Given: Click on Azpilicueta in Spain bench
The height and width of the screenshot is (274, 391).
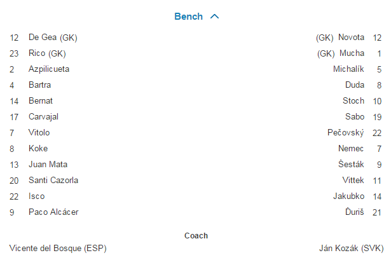Looking at the screenshot, I should pos(49,69).
